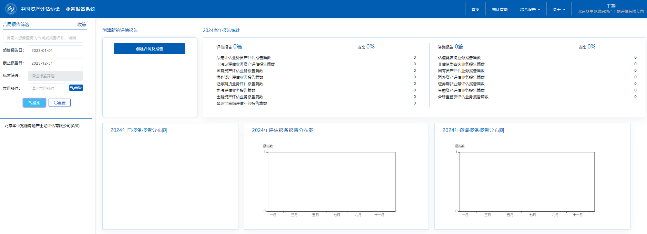The height and width of the screenshot is (234, 647).
Task: Click 创建合同及报告 button
Action: coord(149,49)
